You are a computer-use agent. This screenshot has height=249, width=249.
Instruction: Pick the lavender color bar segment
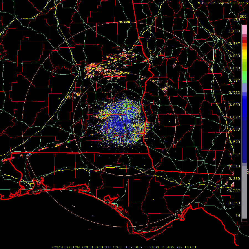pos(244,88)
